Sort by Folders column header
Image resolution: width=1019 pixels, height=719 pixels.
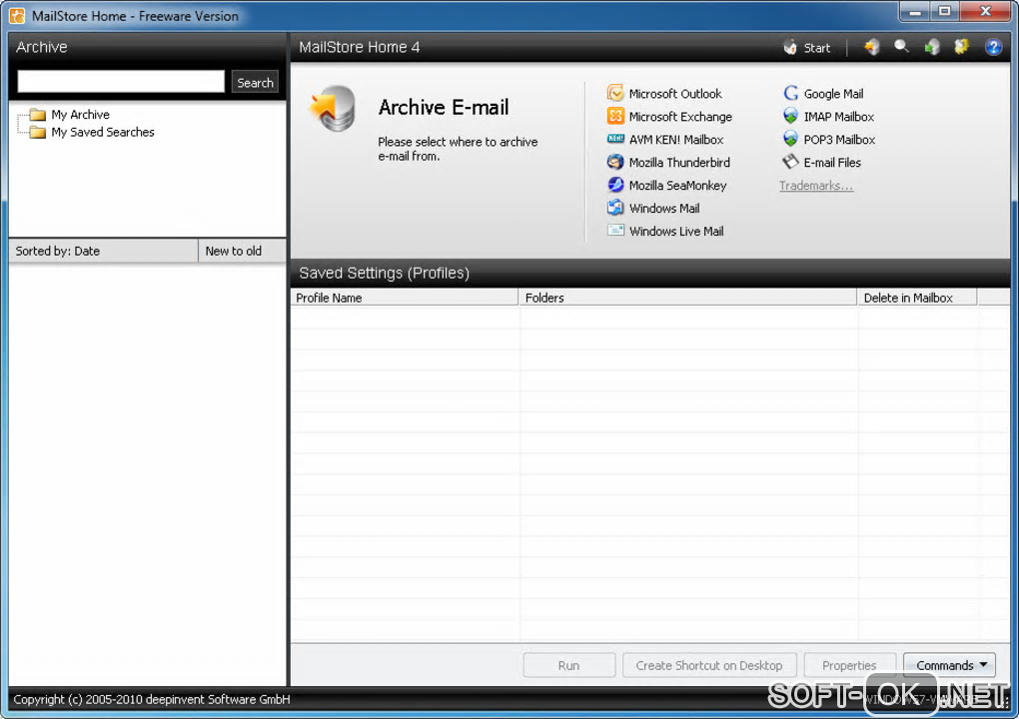click(687, 298)
